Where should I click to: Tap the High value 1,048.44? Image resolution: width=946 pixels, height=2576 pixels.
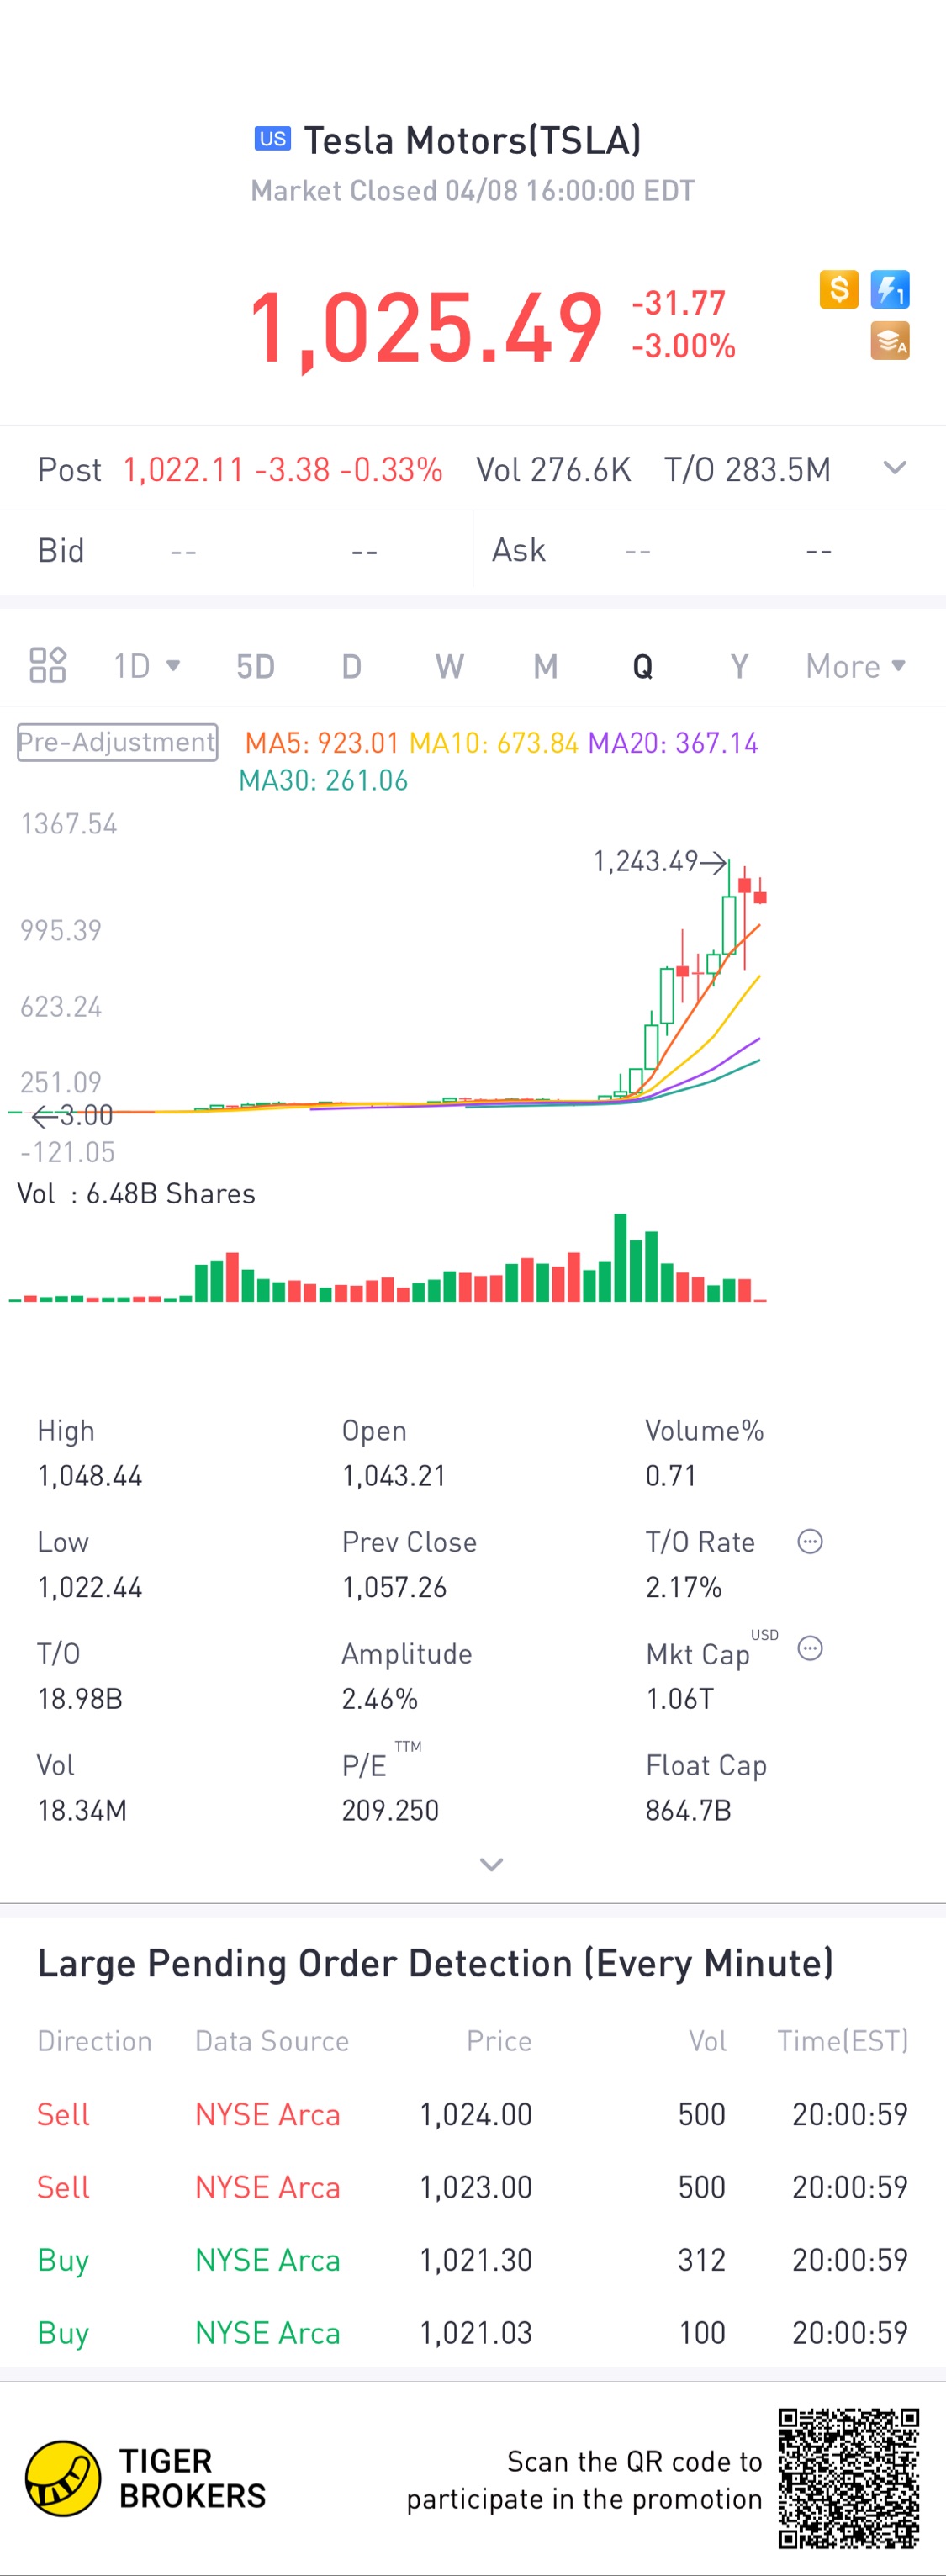click(90, 1476)
